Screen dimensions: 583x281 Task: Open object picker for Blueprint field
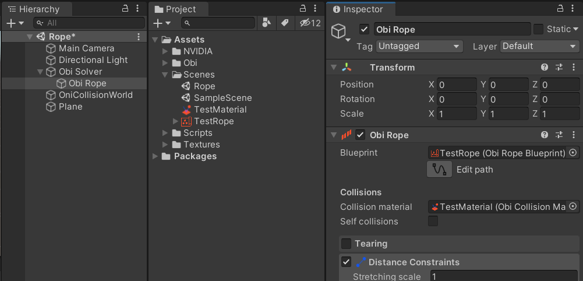pyautogui.click(x=573, y=153)
